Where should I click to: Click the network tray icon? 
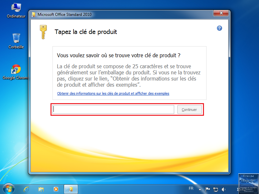216,189
